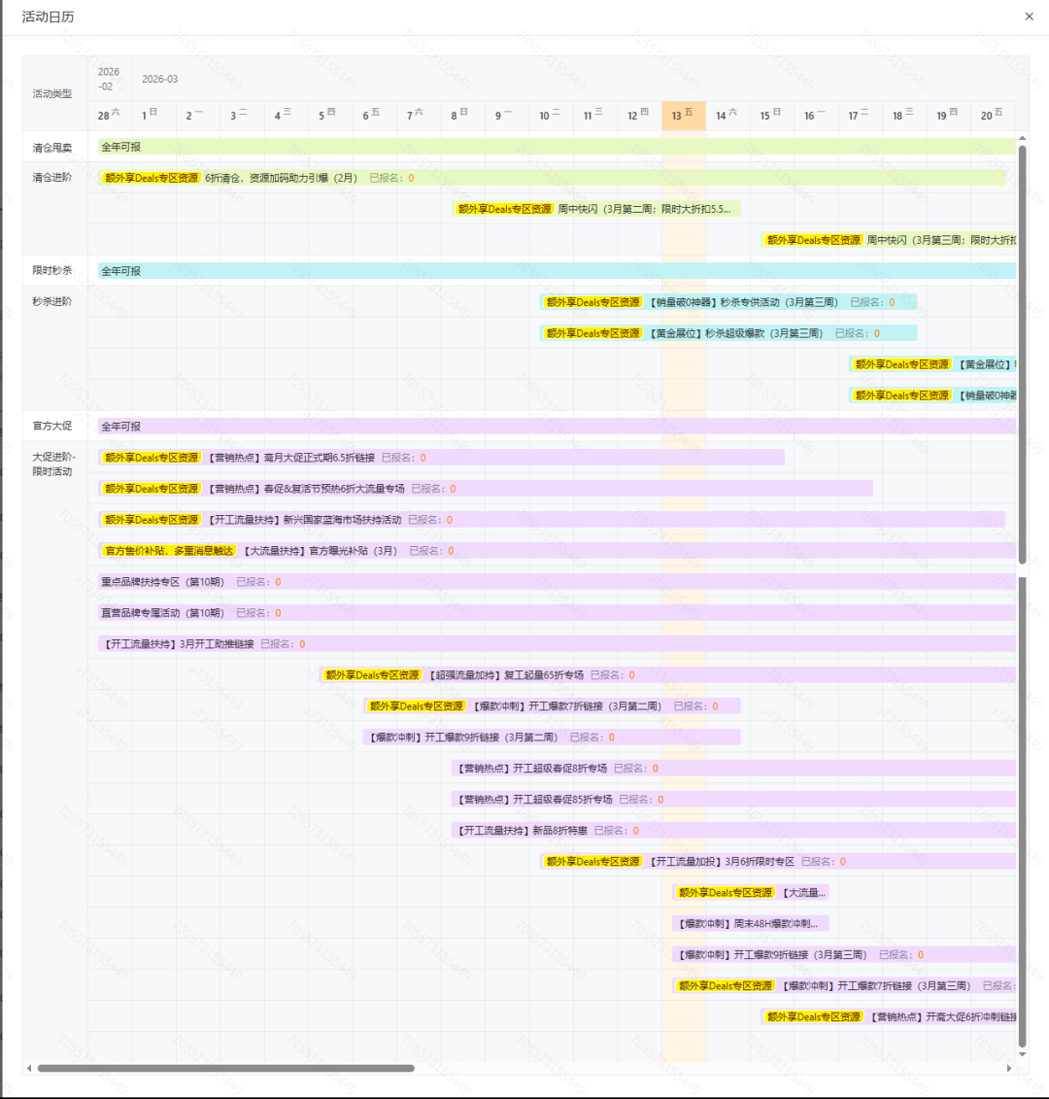1049x1099 pixels.
Task: Open 【大流量扶持】官方曝光补贴 (3月)
Action: coord(558,551)
